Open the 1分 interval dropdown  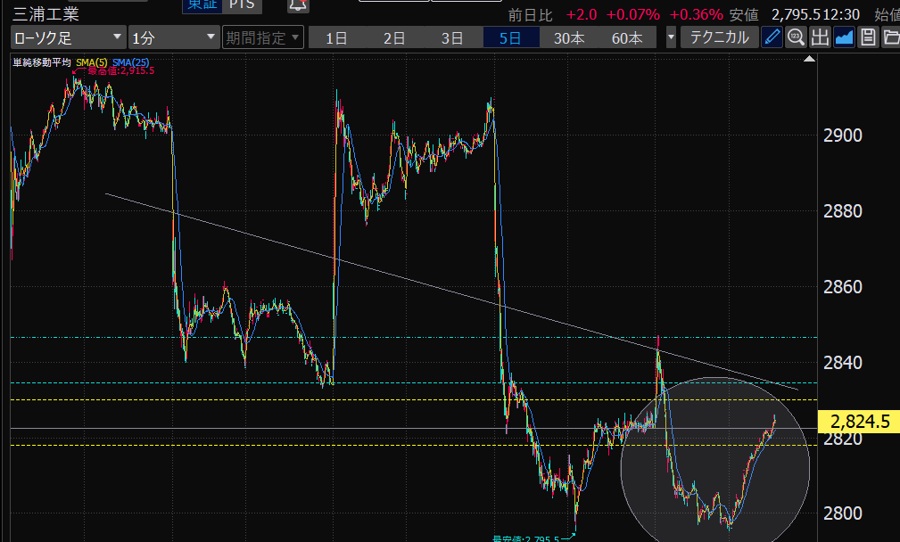coord(173,37)
